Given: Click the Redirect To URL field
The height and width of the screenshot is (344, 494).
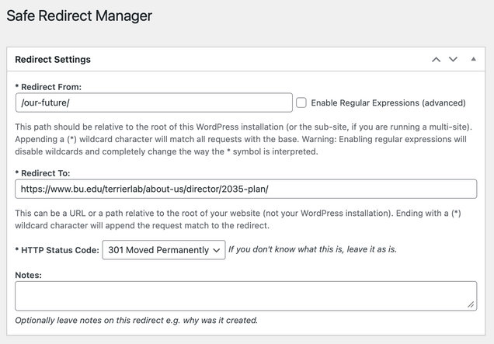Looking at the screenshot, I should (x=246, y=189).
